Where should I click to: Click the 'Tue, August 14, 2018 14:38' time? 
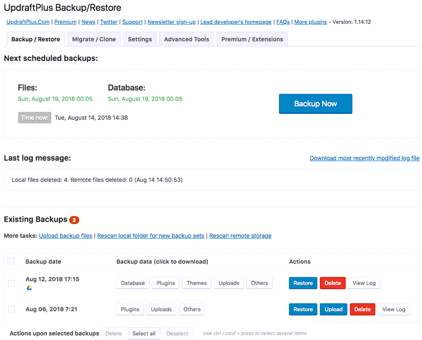tap(91, 118)
